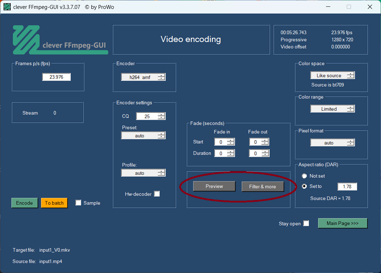Click the Video encoding heading

191,39
